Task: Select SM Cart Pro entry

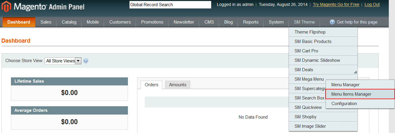Action: (x=323, y=51)
